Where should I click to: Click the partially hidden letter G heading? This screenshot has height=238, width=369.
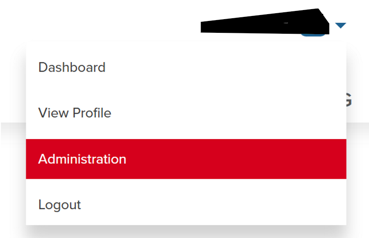pyautogui.click(x=349, y=100)
